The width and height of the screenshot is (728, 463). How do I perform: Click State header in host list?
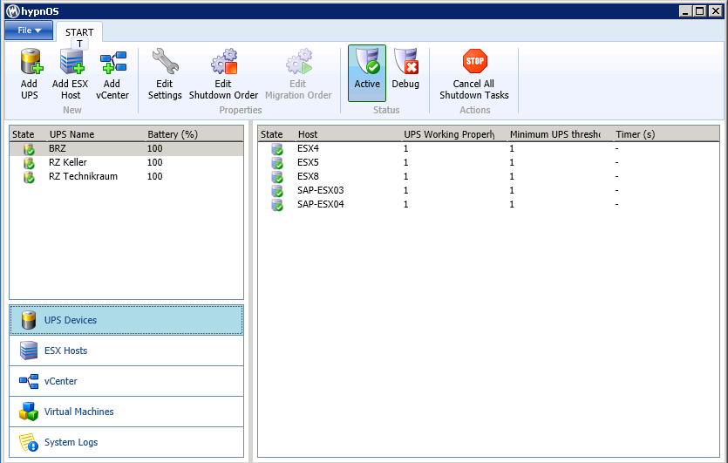(276, 134)
